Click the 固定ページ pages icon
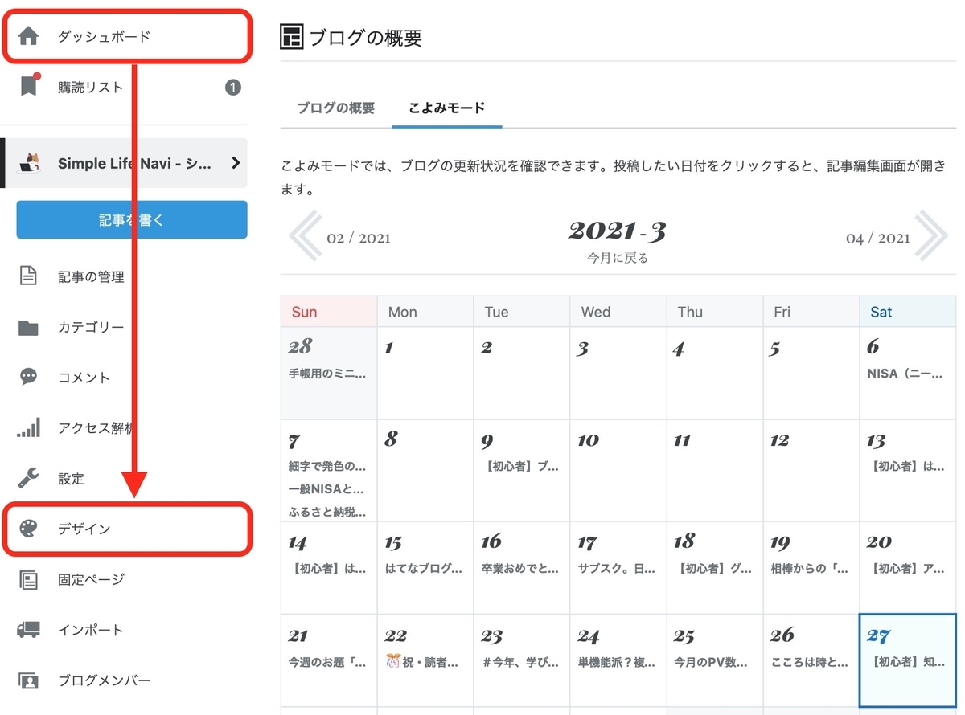965x715 pixels. point(28,579)
